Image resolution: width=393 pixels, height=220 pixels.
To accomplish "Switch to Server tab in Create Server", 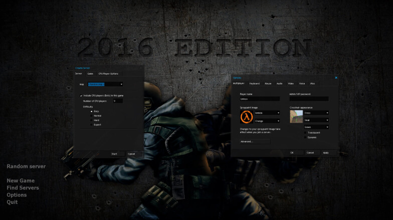I will [78, 74].
